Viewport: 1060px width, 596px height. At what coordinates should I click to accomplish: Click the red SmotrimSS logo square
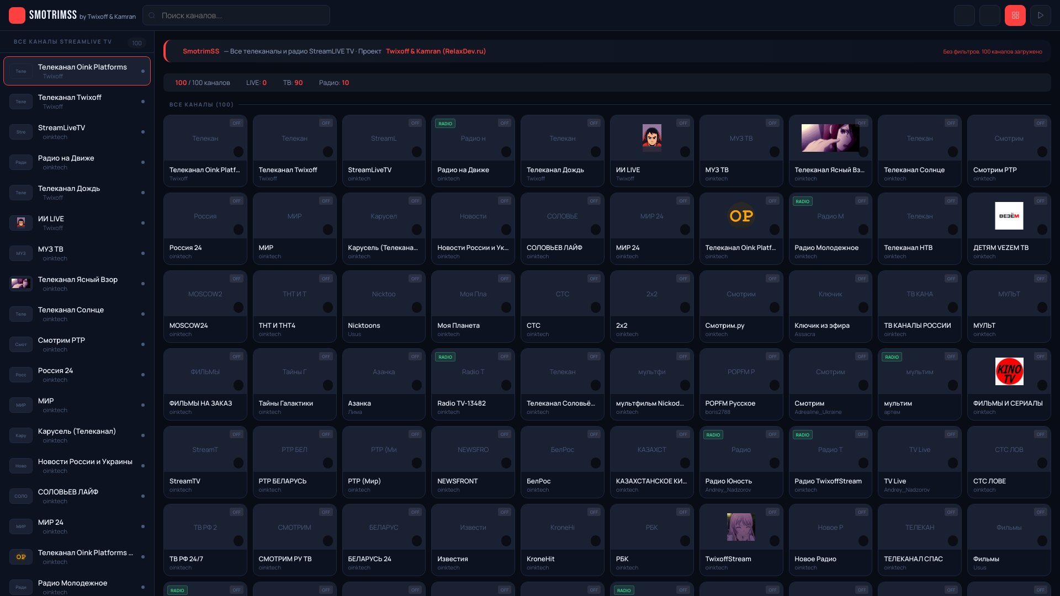pyautogui.click(x=17, y=15)
